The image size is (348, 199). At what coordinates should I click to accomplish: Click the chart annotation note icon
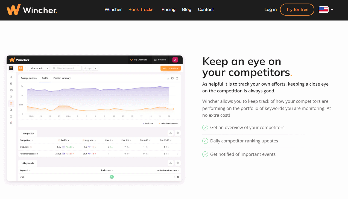tap(172, 78)
